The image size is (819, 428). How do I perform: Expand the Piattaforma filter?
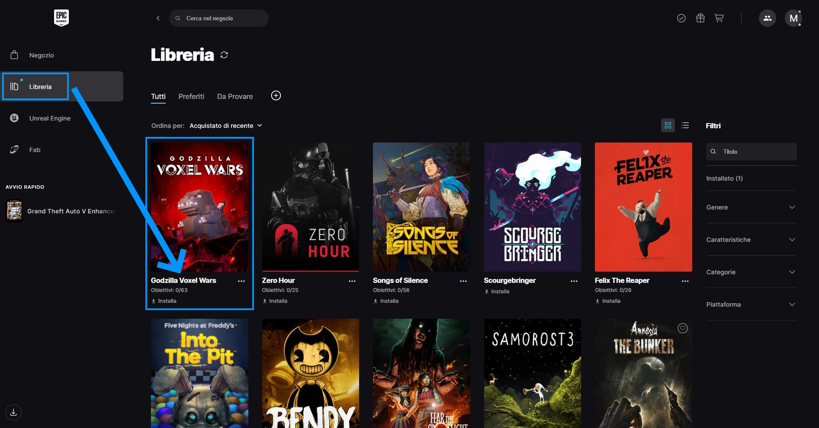point(751,304)
